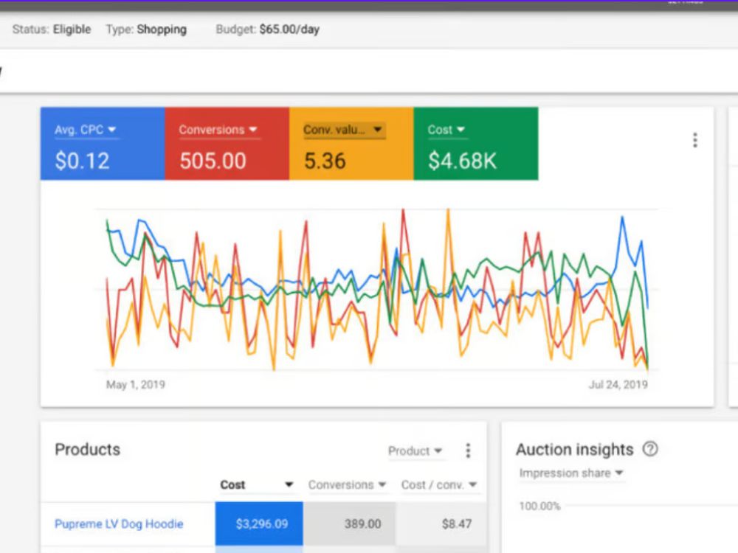This screenshot has height=553, width=738.
Task: Click the Jul 24, 2019 chart end date
Action: pos(618,385)
